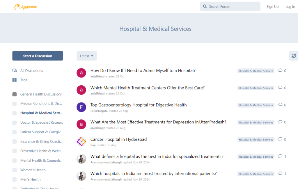Click the Log In link

pyautogui.click(x=290, y=7)
